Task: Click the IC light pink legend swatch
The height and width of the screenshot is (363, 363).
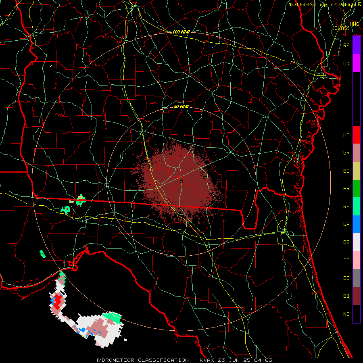Action: 356,260
